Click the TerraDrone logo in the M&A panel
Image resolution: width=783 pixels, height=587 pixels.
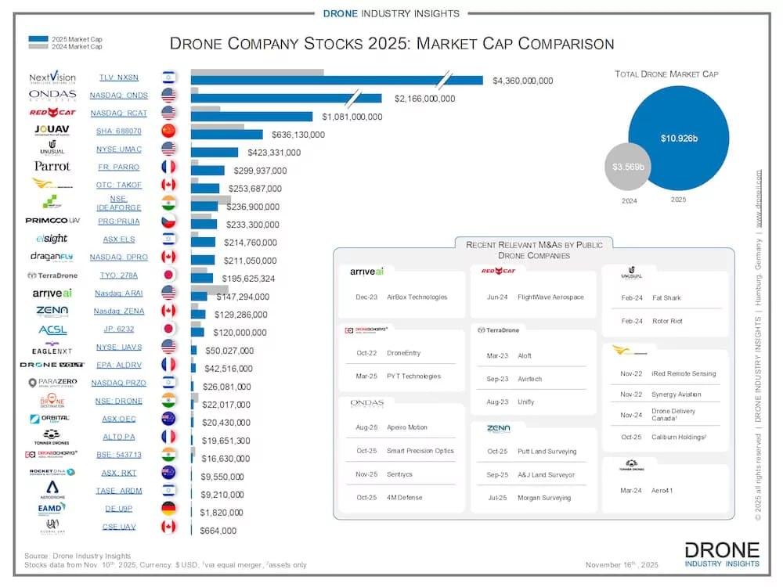click(499, 330)
